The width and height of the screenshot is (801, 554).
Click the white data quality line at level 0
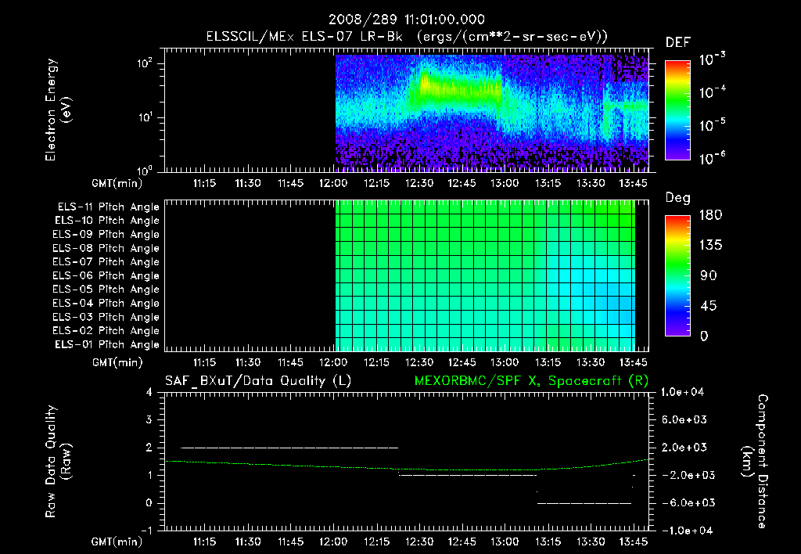click(x=584, y=503)
